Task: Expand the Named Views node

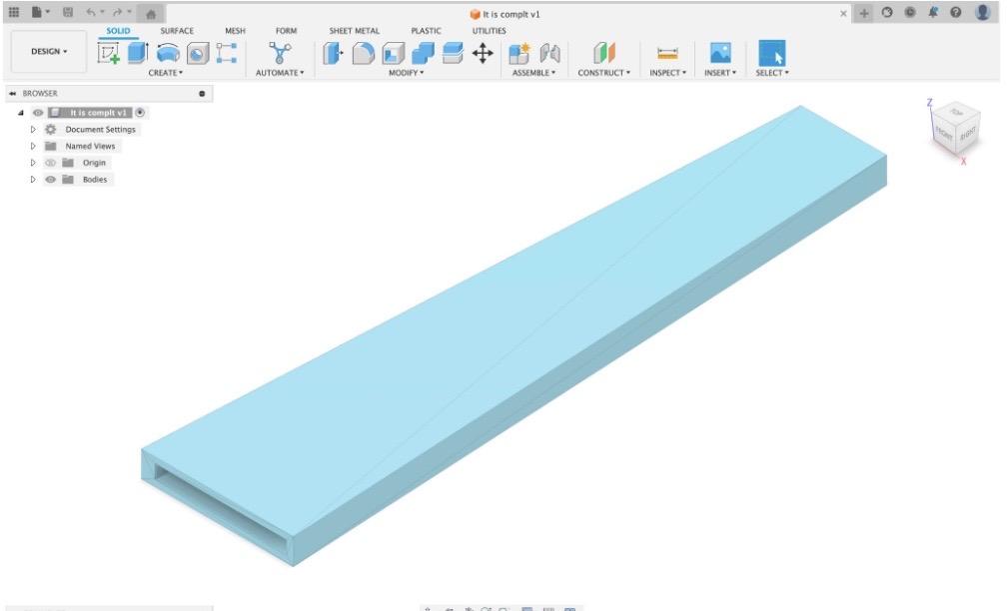Action: 33,146
